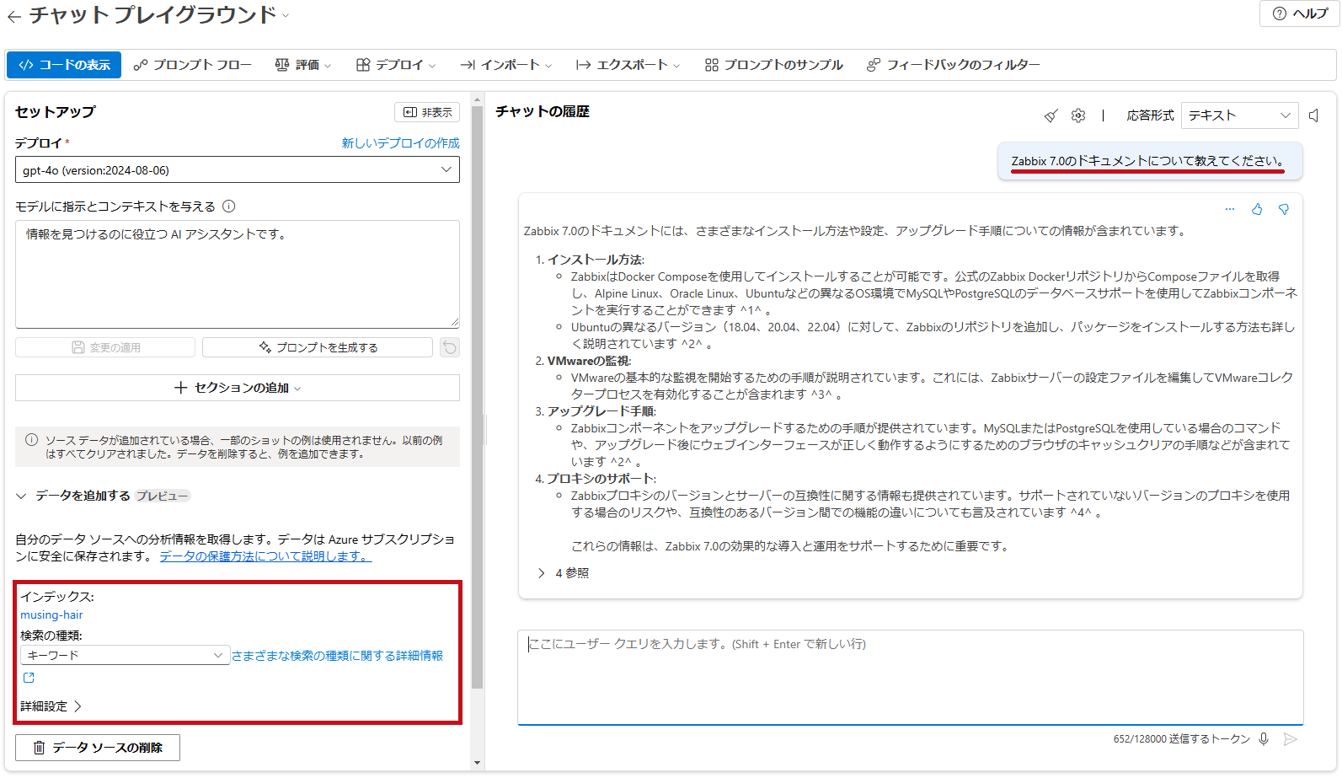Image resolution: width=1342 pixels, height=778 pixels.
Task: Click the trash icon in データ ソースの削除
Action: [39, 748]
